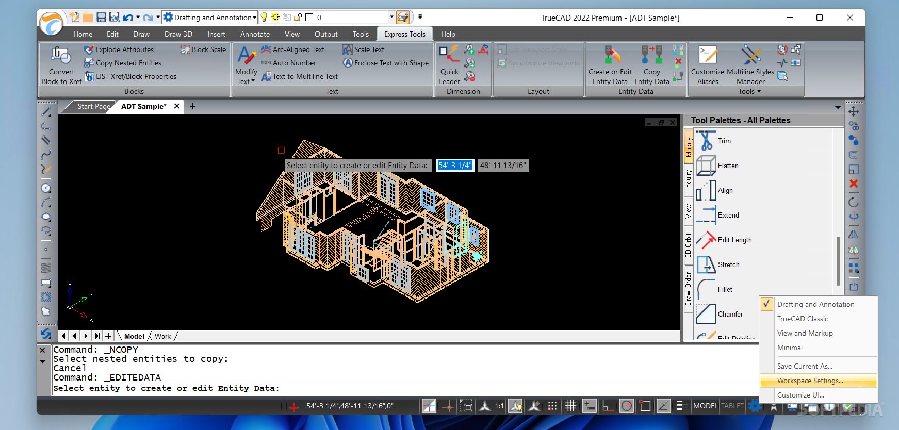Image resolution: width=899 pixels, height=430 pixels.
Task: Select Copy Nested Entities tool
Action: pyautogui.click(x=123, y=63)
